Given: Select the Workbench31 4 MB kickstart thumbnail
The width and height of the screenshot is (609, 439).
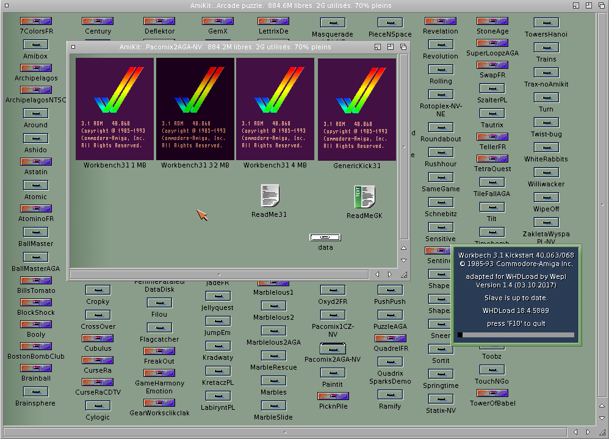Looking at the screenshot, I should tap(275, 109).
